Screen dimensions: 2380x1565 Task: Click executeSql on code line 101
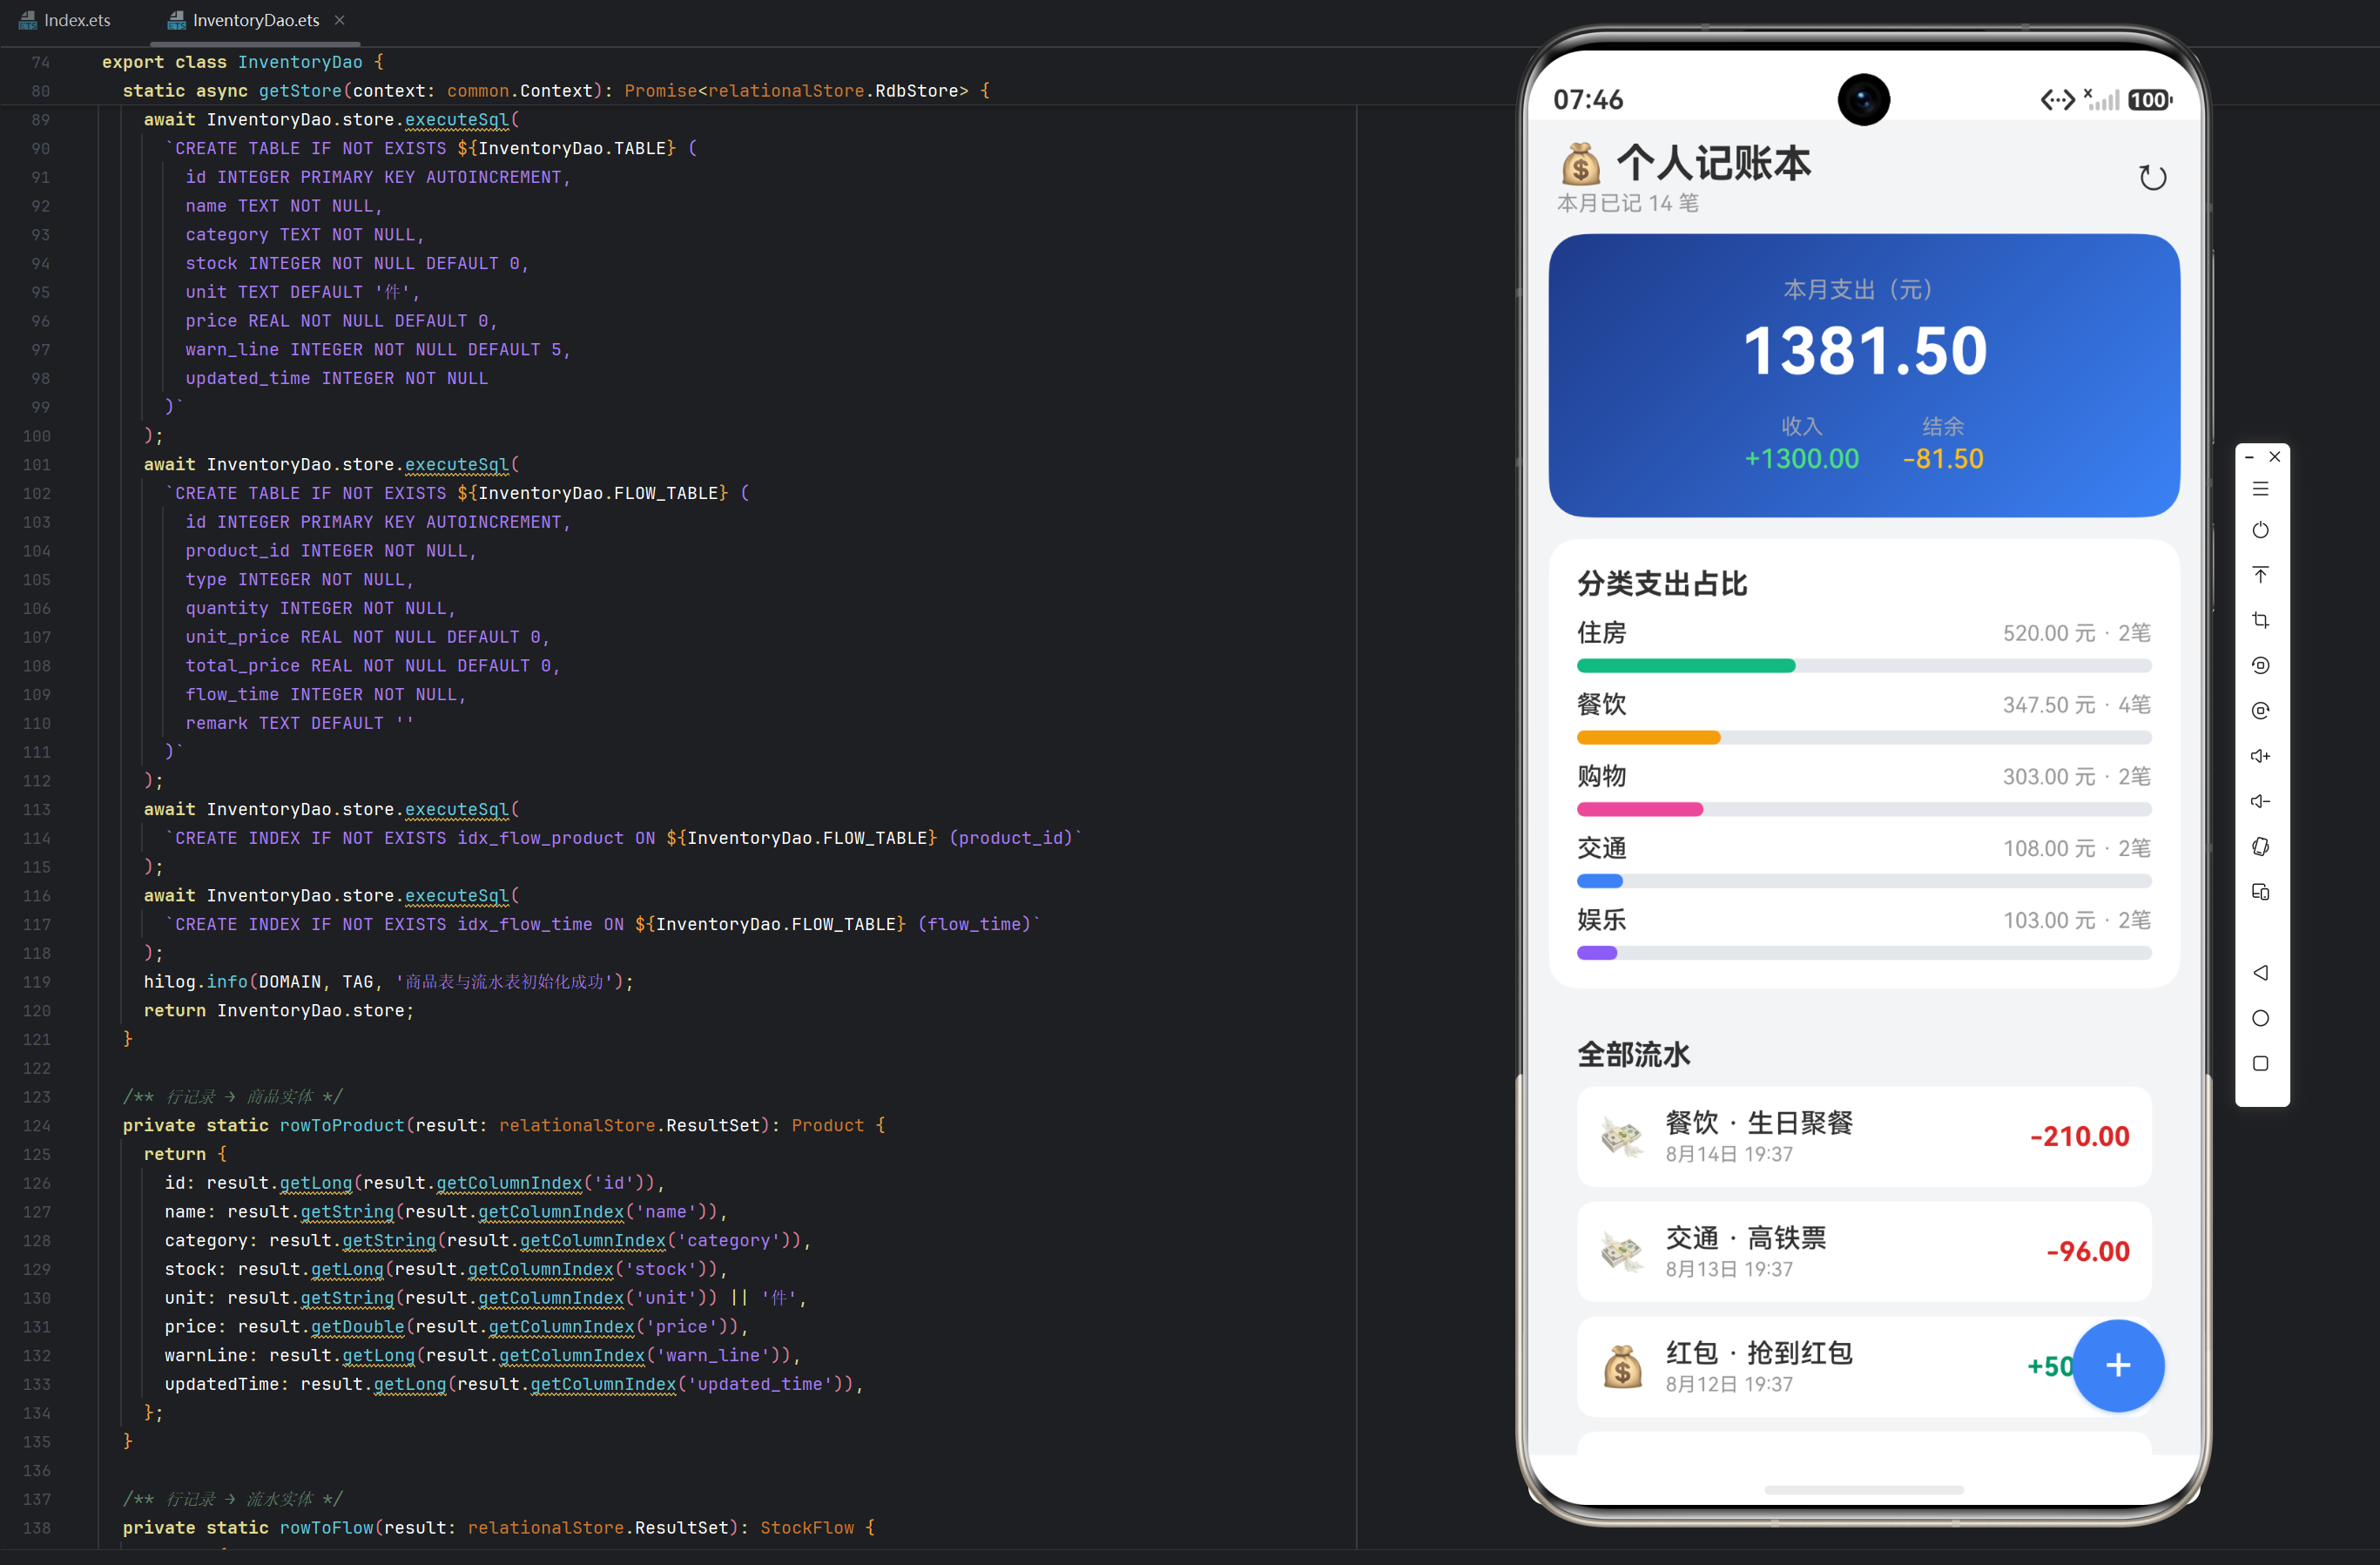[x=456, y=465]
